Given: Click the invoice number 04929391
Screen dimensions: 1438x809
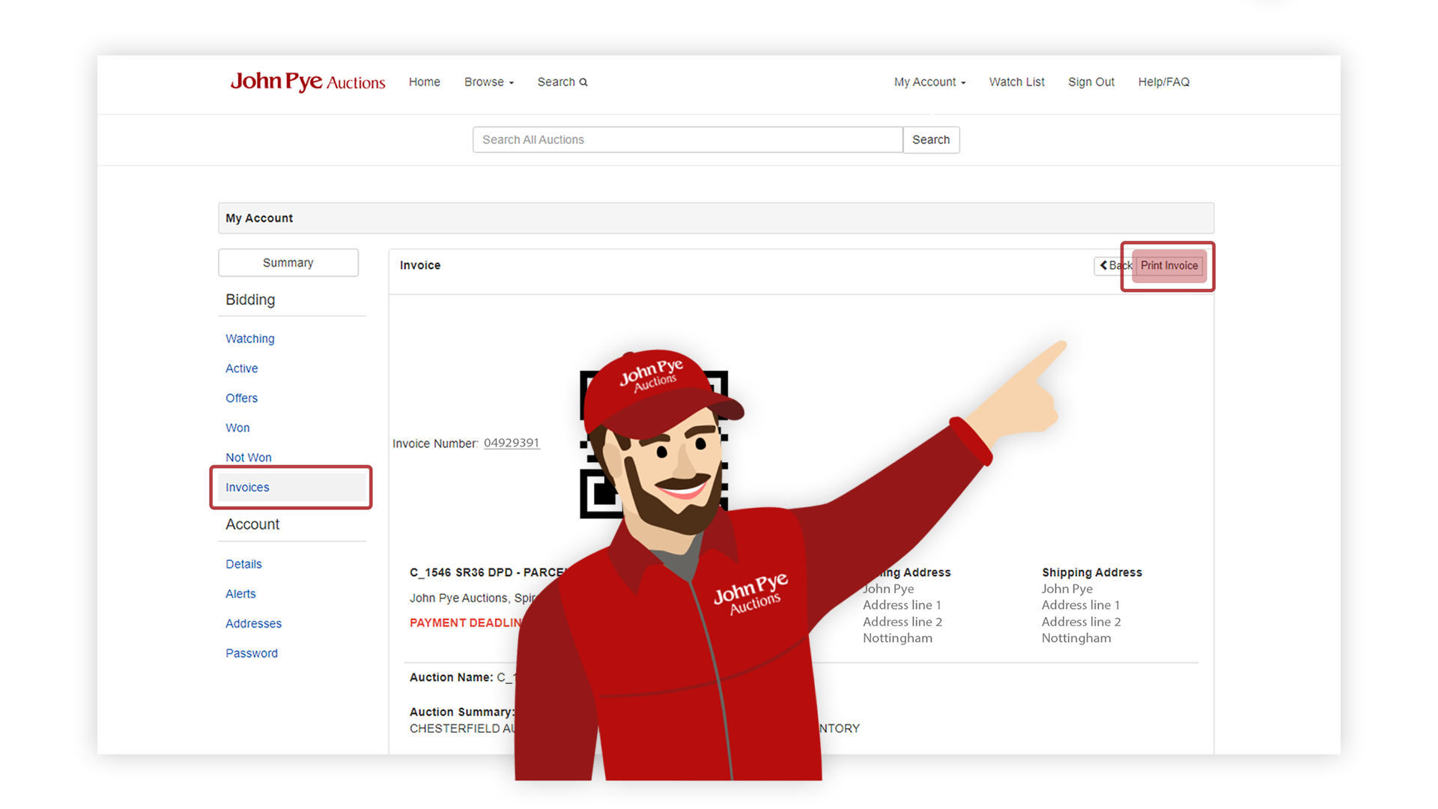Looking at the screenshot, I should pyautogui.click(x=511, y=441).
